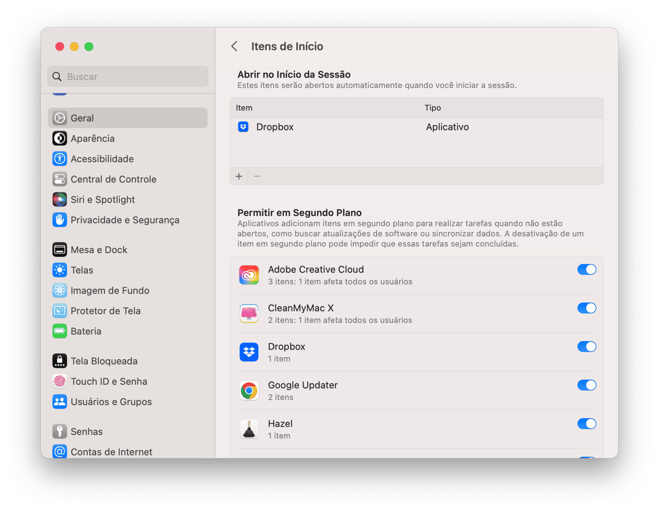Click the Senhas label in sidebar
Image resolution: width=659 pixels, height=512 pixels.
(87, 431)
